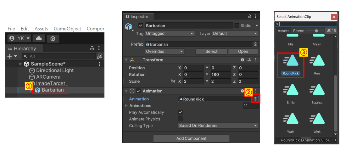Click the Add Component button
Screen dimensions: 346x152
[x=191, y=138]
